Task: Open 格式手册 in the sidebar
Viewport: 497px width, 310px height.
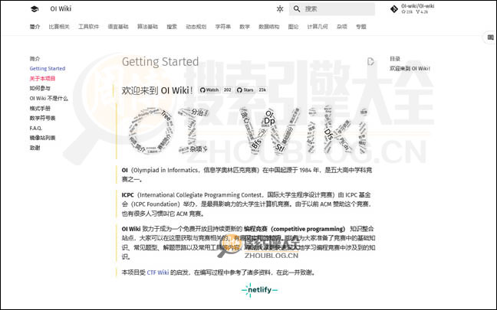Action: [x=40, y=108]
